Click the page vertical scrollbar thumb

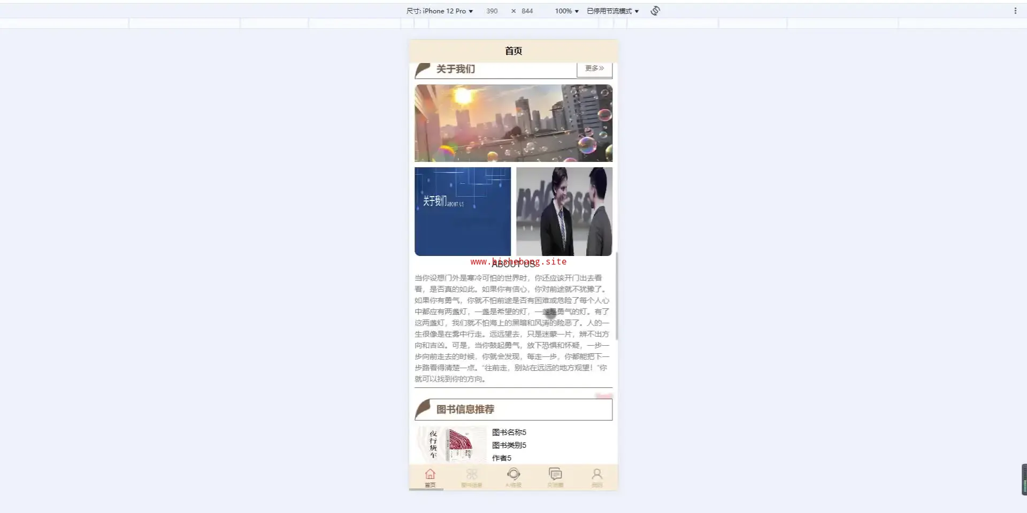[x=617, y=296]
